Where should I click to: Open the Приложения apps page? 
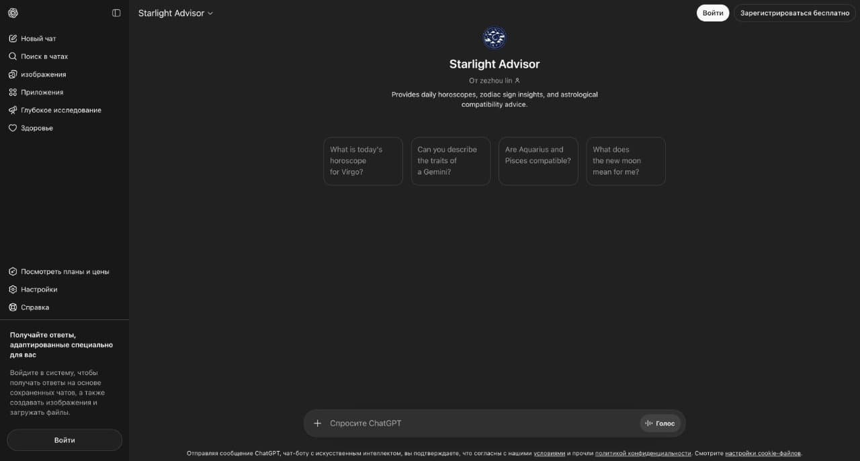click(x=42, y=92)
